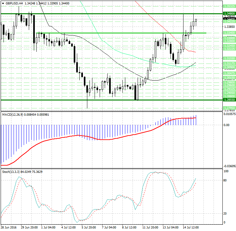This screenshot has height=231, width=236.
Task: Select the GBPUSD,H4 chart title text
Action: click(x=14, y=3)
